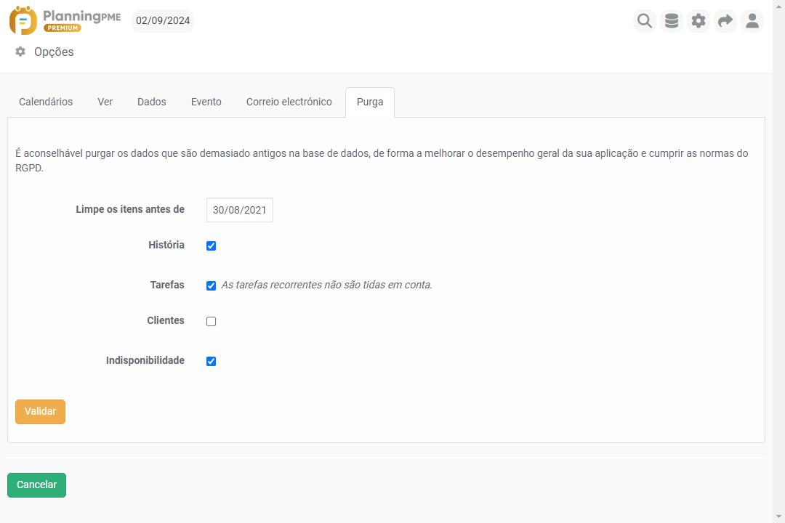Switch to the Calendários tab
The height and width of the screenshot is (523, 785).
coord(46,102)
